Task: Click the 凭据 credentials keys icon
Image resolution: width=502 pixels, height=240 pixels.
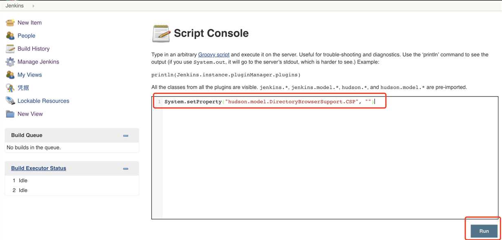Action: click(x=10, y=88)
